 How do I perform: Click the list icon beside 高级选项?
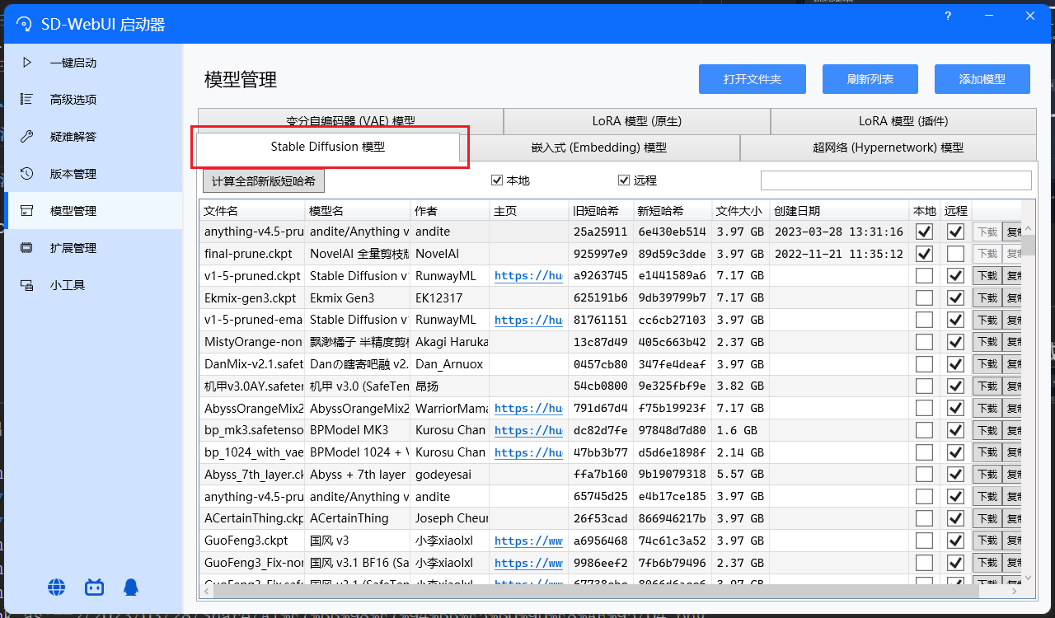click(x=27, y=100)
